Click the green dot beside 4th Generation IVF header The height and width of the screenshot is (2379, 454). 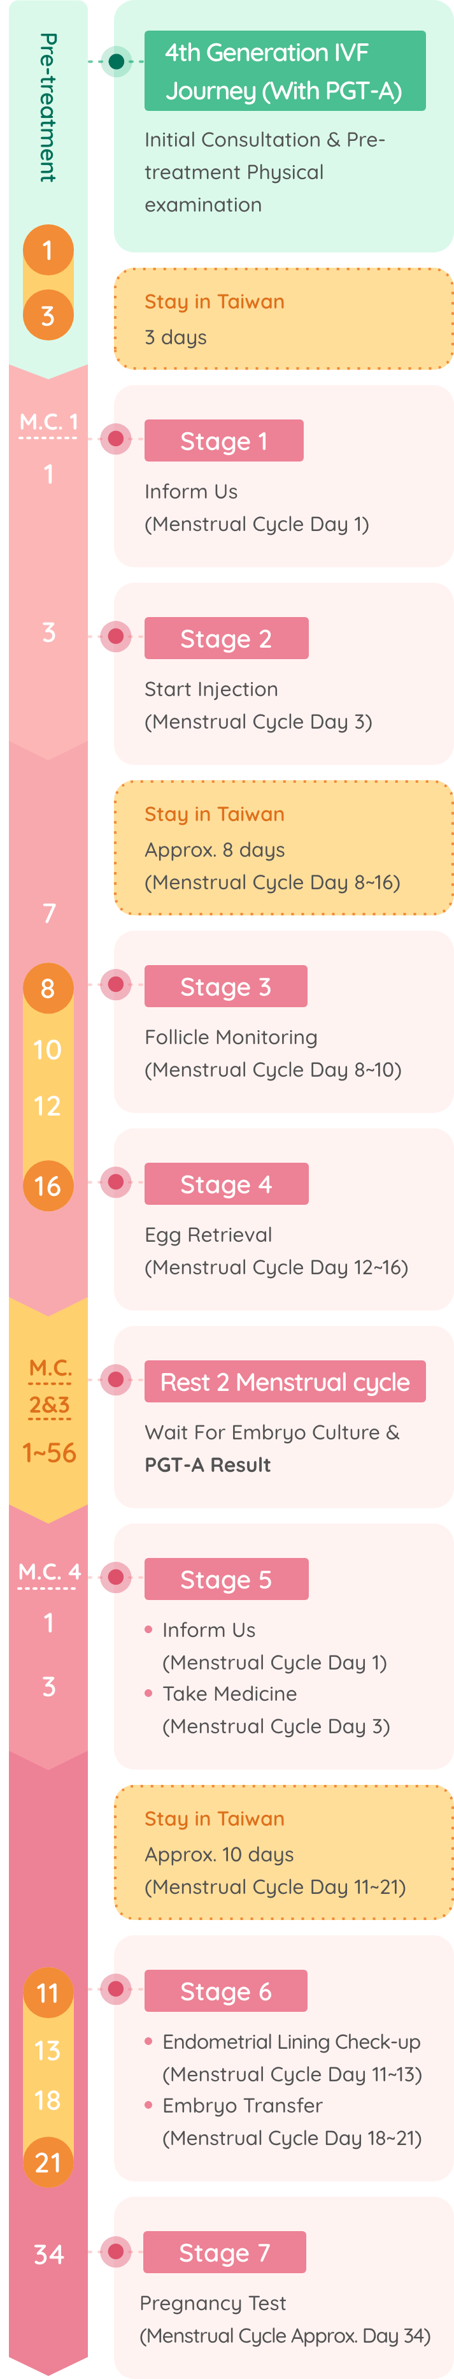click(115, 62)
